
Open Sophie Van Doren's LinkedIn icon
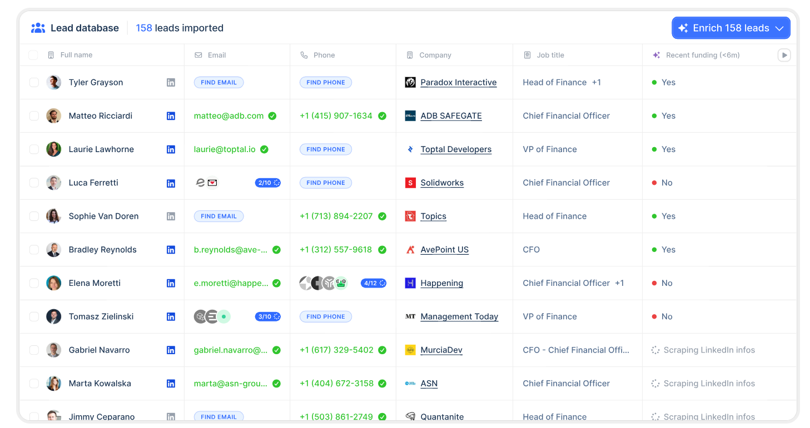(x=171, y=216)
